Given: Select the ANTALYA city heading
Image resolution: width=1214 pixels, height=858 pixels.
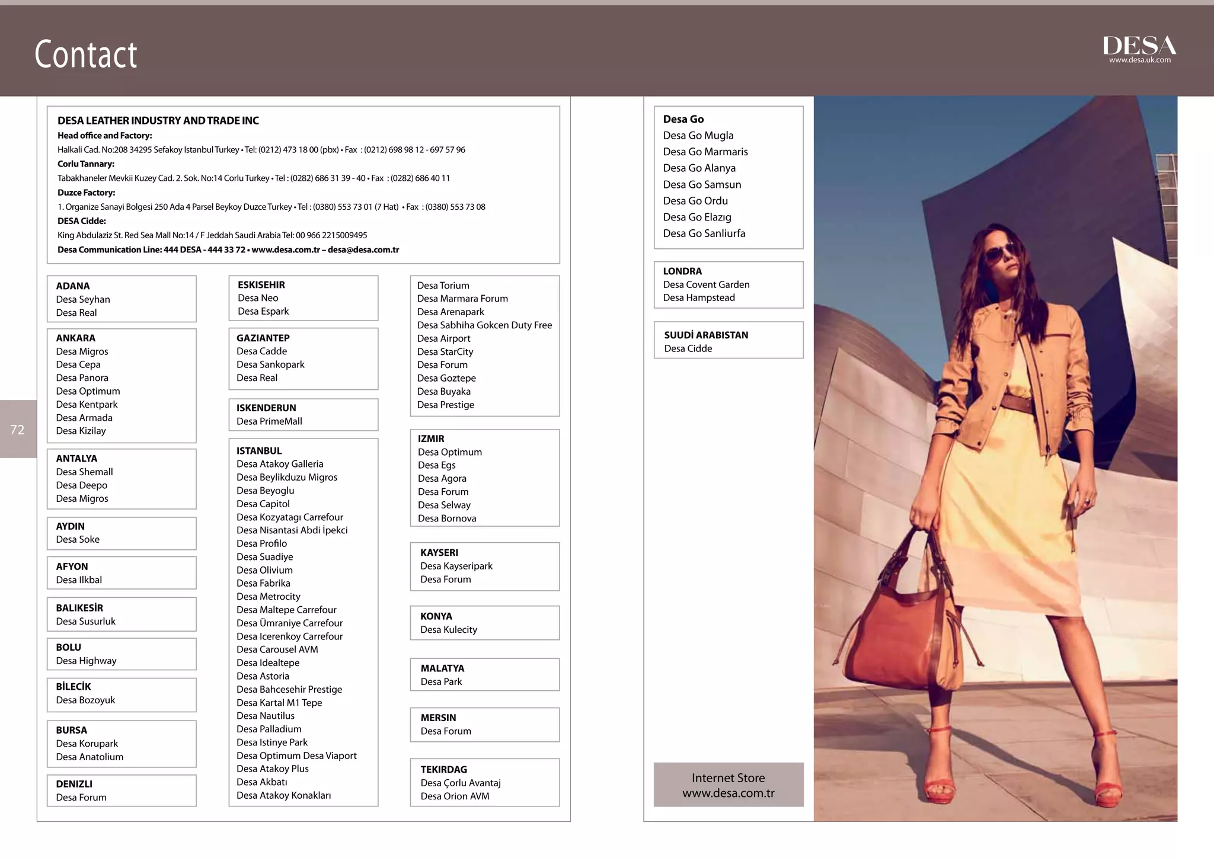Looking at the screenshot, I should coord(76,459).
